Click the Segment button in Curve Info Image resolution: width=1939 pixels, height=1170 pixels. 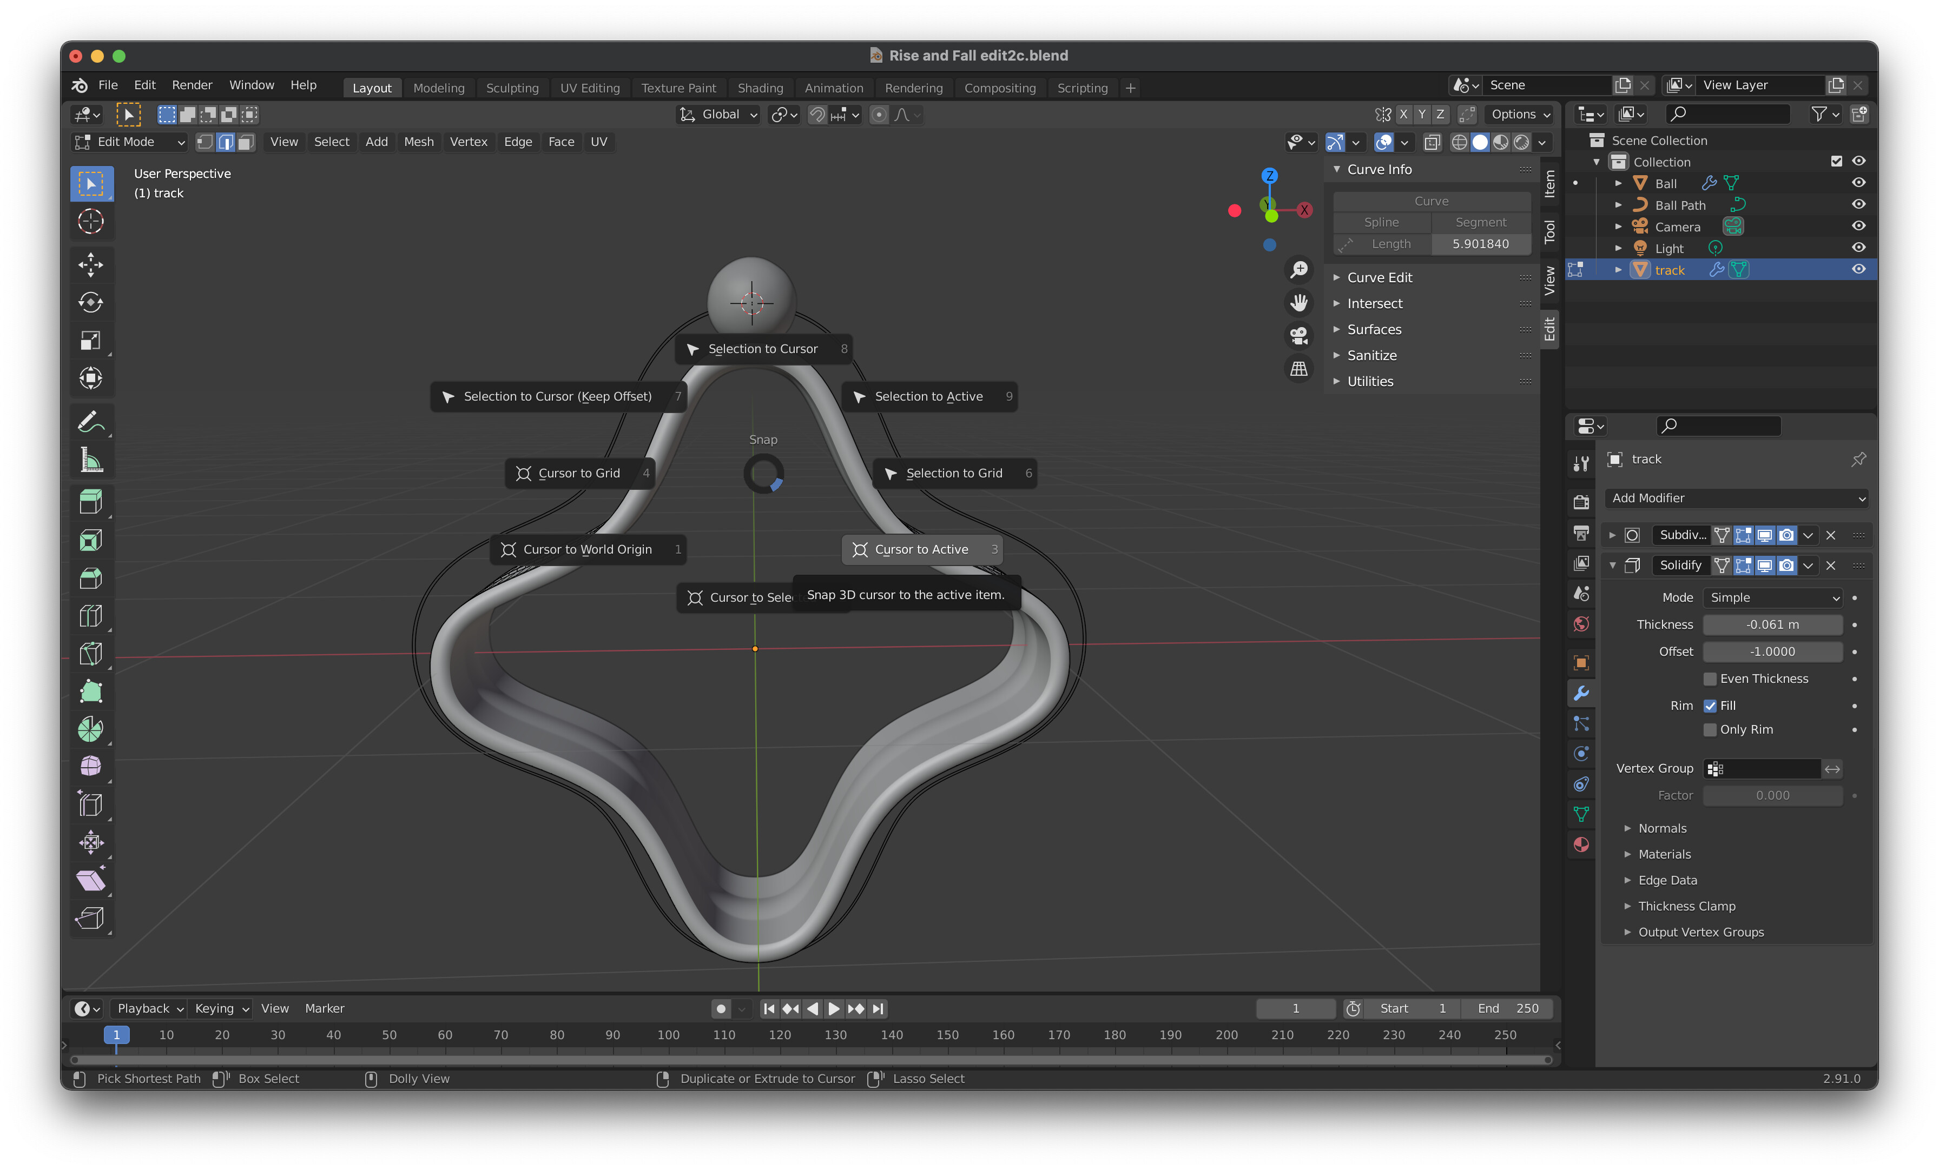pyautogui.click(x=1480, y=222)
